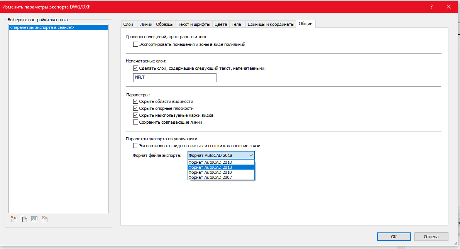Go to the 'Образцы' tab
The height and width of the screenshot is (249, 460).
pyautogui.click(x=164, y=24)
